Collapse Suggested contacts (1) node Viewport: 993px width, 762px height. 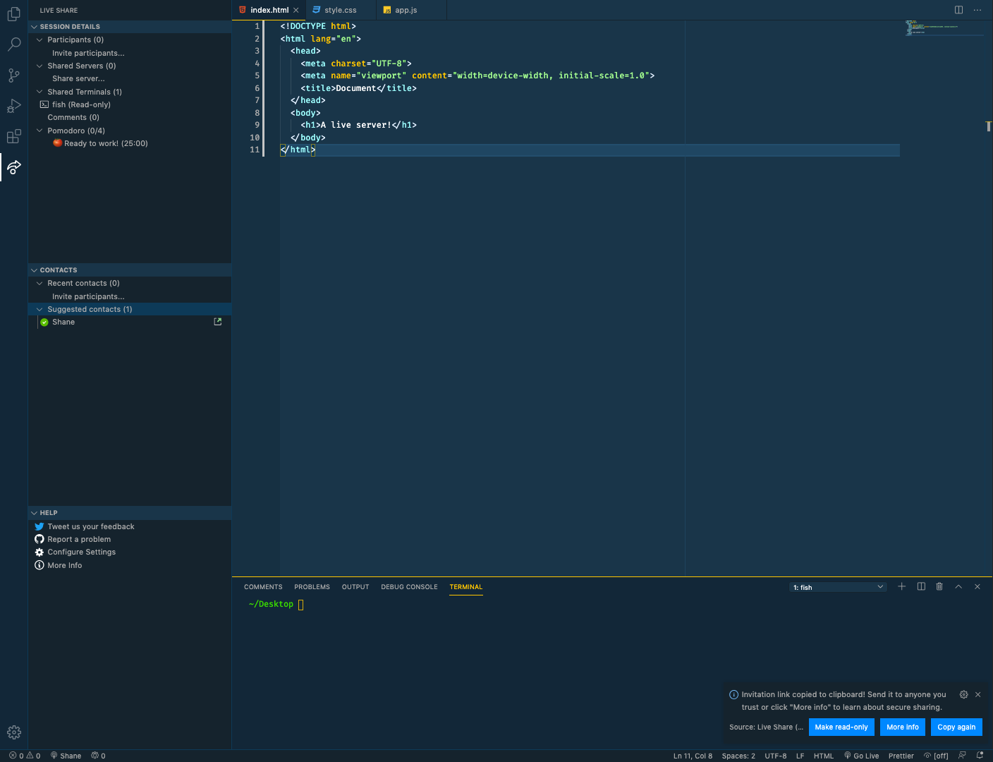click(39, 309)
